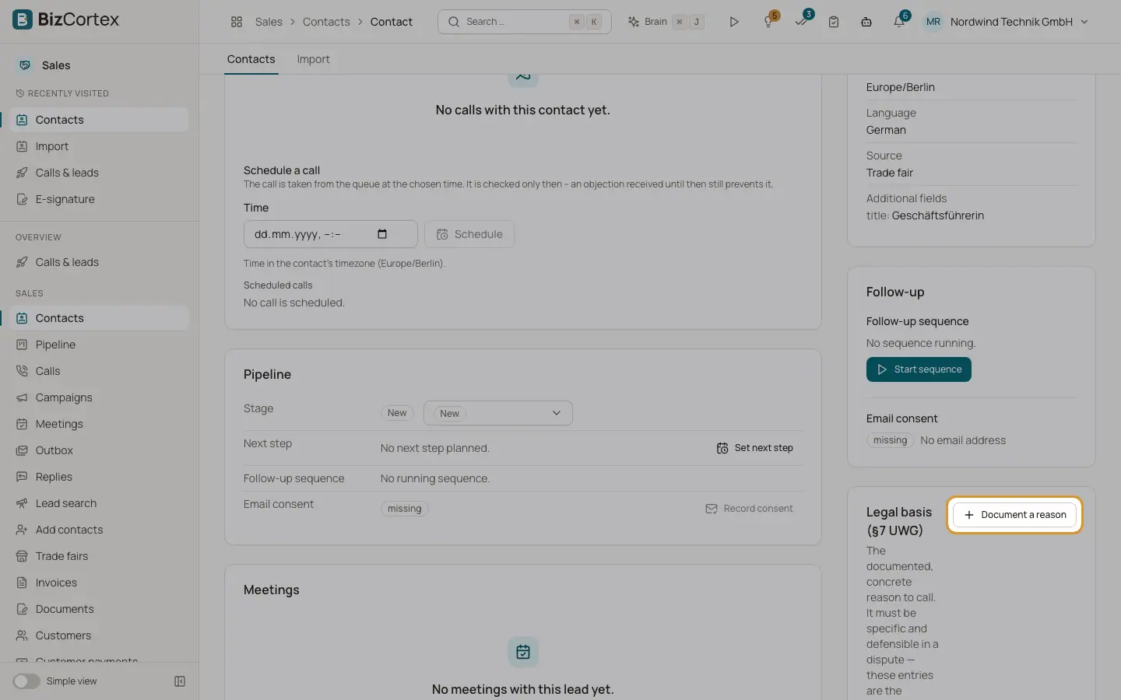
Task: Select the Contacts tab
Action: click(251, 59)
